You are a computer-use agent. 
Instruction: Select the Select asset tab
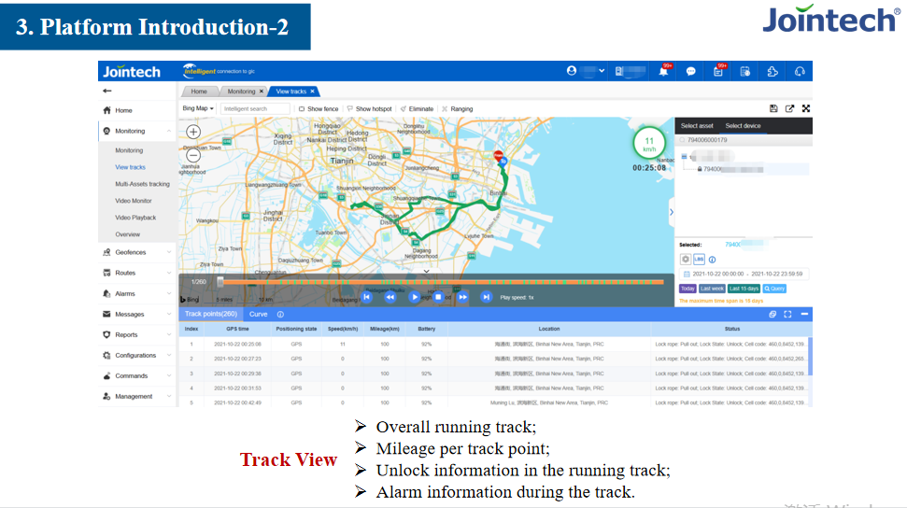point(697,126)
